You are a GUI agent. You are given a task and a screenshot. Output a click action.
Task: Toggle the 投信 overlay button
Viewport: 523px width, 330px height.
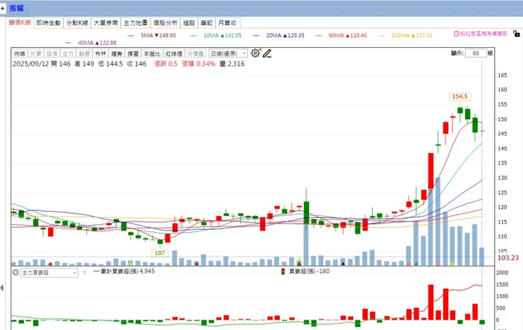(x=52, y=54)
